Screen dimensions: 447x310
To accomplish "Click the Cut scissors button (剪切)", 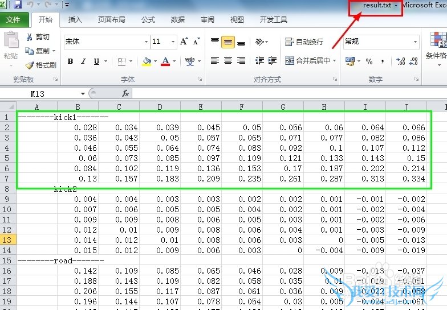I will pos(38,37).
